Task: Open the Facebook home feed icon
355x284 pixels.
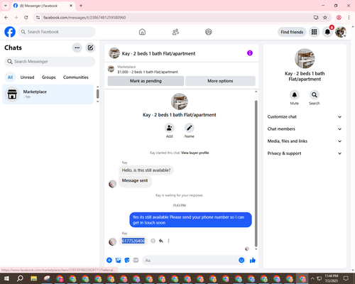Action: tap(142, 32)
